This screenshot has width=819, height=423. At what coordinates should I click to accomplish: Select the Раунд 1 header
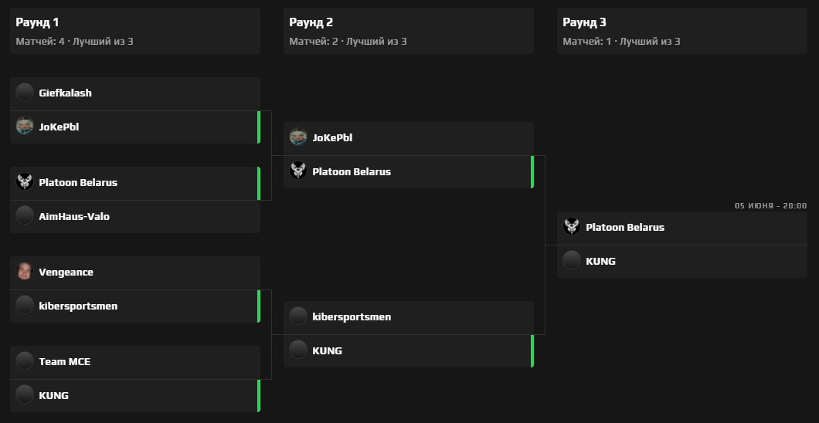coord(37,22)
